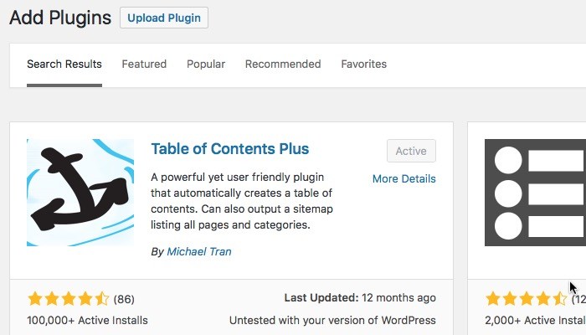586x335 pixels.
Task: Click the first star of Table of Contents Plus rating
Action: click(x=35, y=299)
